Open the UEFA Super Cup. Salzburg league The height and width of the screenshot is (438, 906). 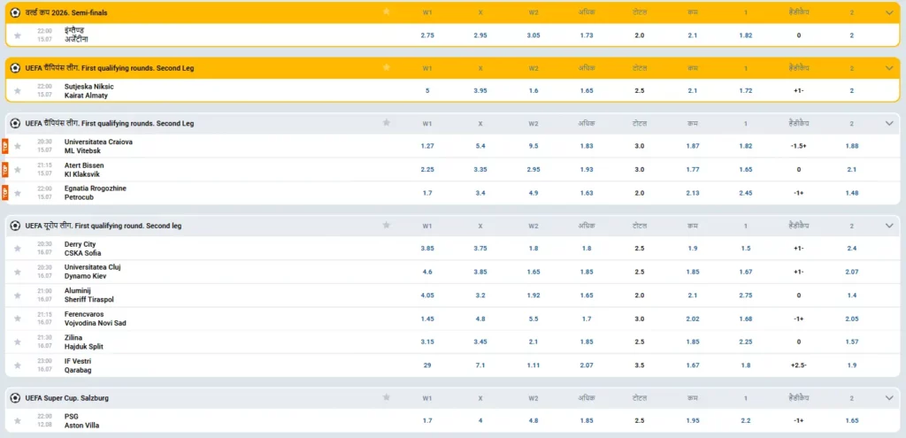coord(67,398)
